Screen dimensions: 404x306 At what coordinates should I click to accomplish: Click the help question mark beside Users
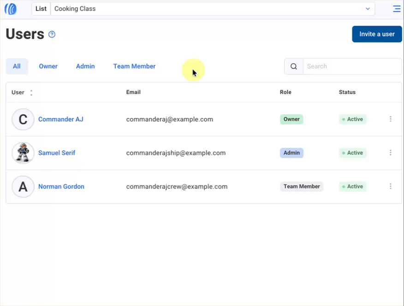[52, 34]
